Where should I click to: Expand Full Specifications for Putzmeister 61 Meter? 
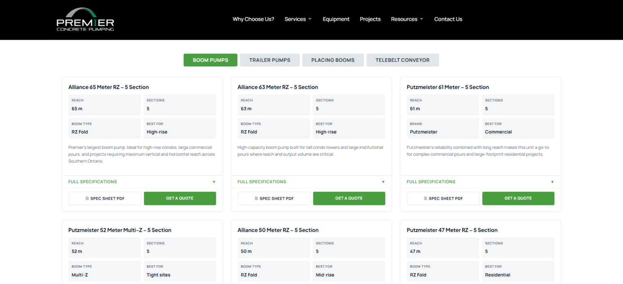point(480,182)
